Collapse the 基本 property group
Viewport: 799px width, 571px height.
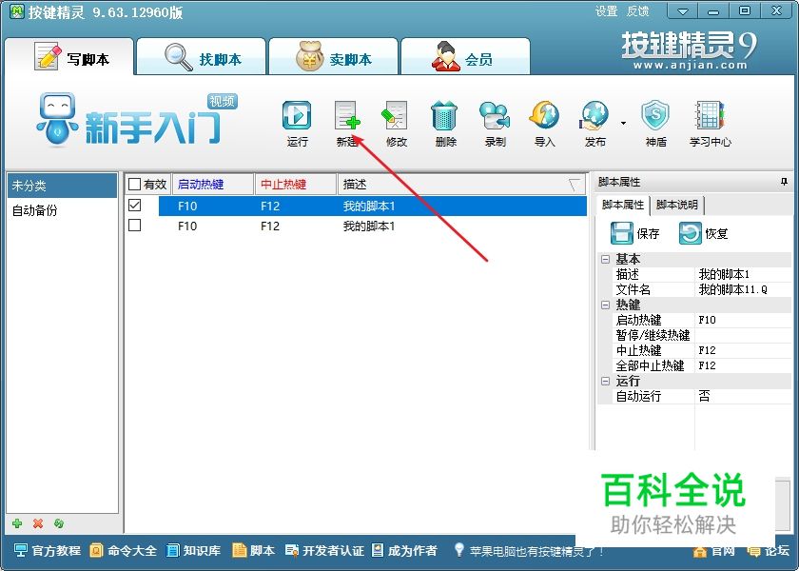tap(605, 259)
